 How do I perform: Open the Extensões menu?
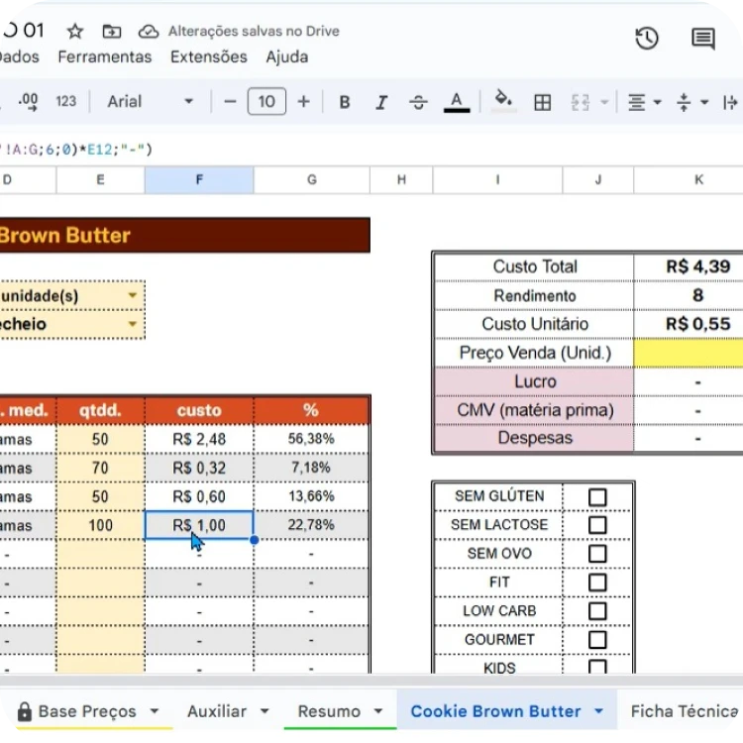coord(209,56)
